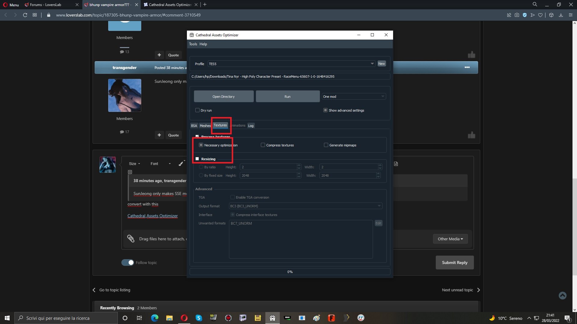Open the speed dial grid icon
The image size is (577, 324).
point(35,15)
